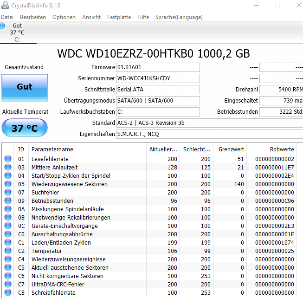
Task: Click status orb for Wiederzuweisungsereignisse
Action: tap(8, 259)
